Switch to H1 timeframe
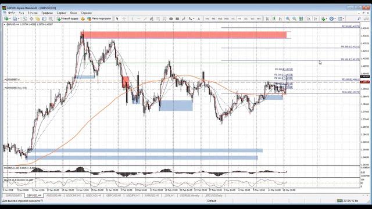The width and height of the screenshot is (372, 209). pos(233,19)
